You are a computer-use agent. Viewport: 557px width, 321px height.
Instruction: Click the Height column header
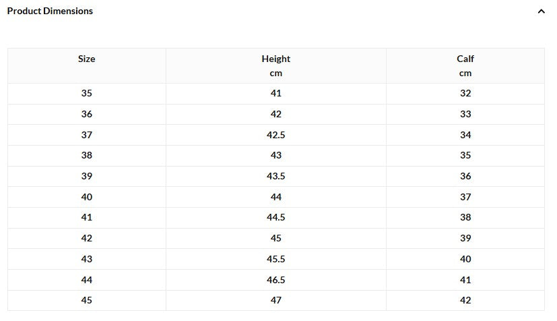tap(276, 59)
